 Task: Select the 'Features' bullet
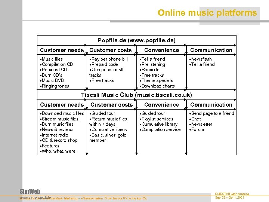[49, 146]
